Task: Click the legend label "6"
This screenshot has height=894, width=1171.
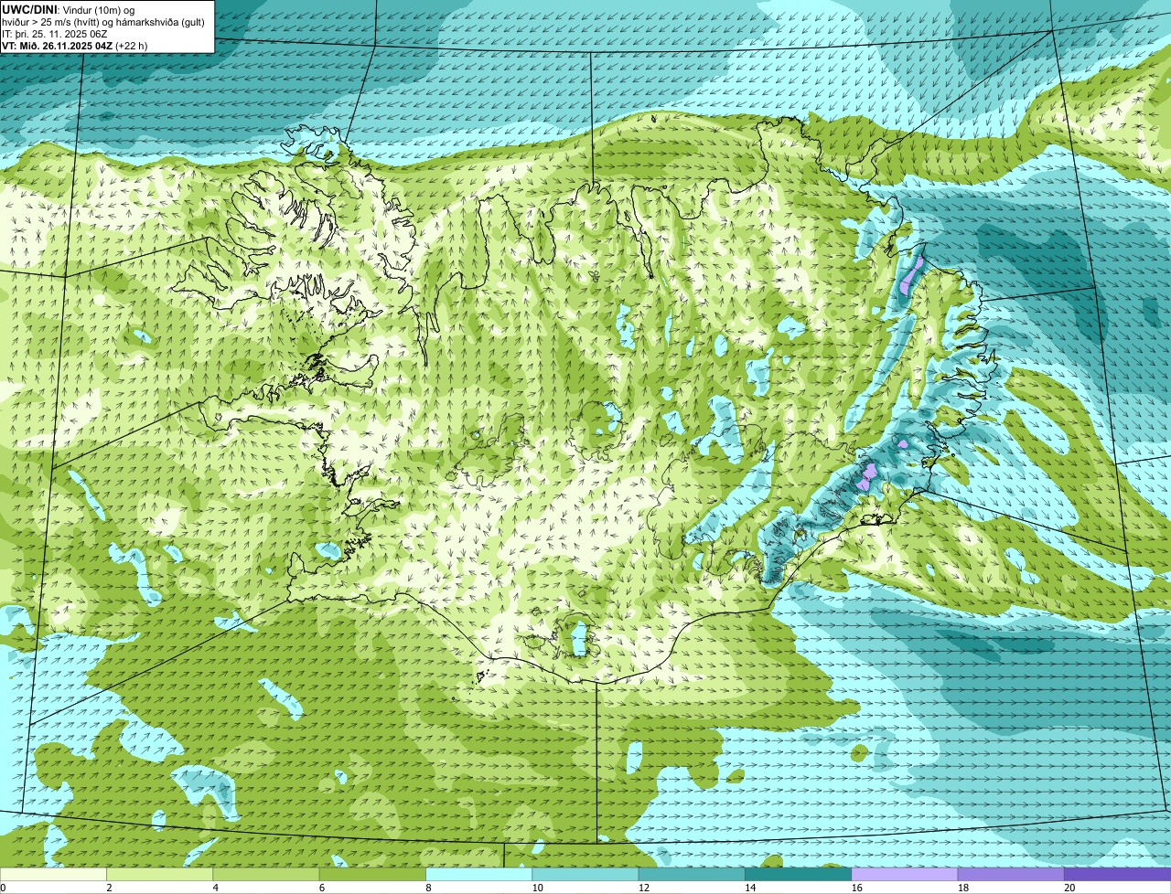Action: pos(322,888)
